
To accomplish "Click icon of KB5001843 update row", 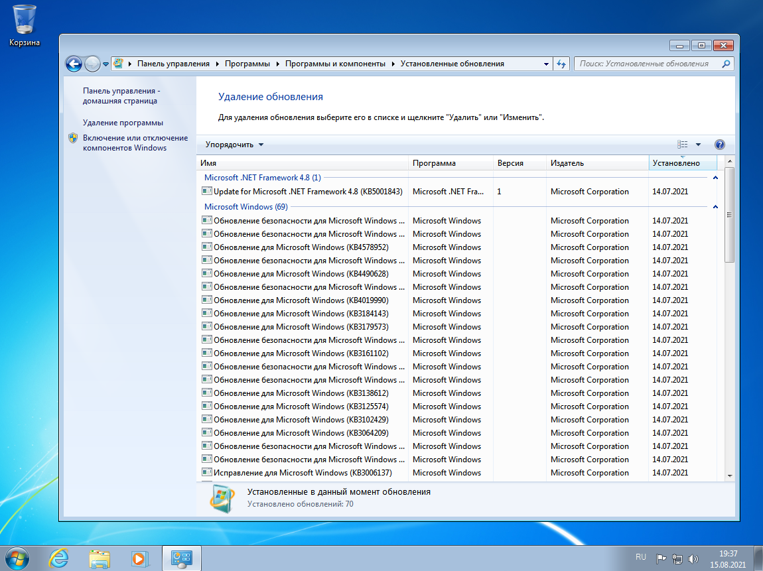I will (207, 191).
